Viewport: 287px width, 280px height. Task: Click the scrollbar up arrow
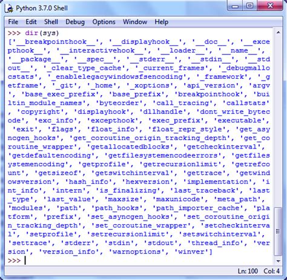click(x=279, y=32)
